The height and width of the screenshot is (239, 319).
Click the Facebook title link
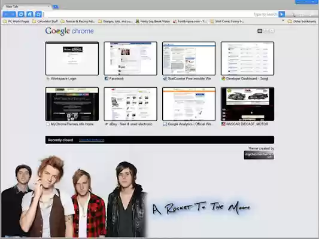click(116, 79)
